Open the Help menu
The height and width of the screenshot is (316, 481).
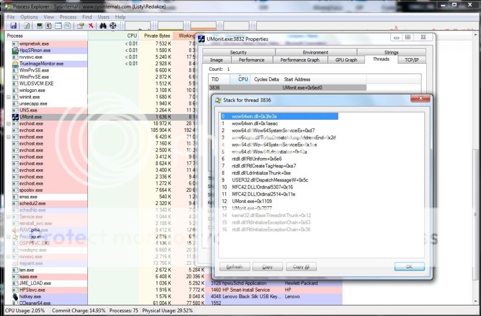pos(120,17)
